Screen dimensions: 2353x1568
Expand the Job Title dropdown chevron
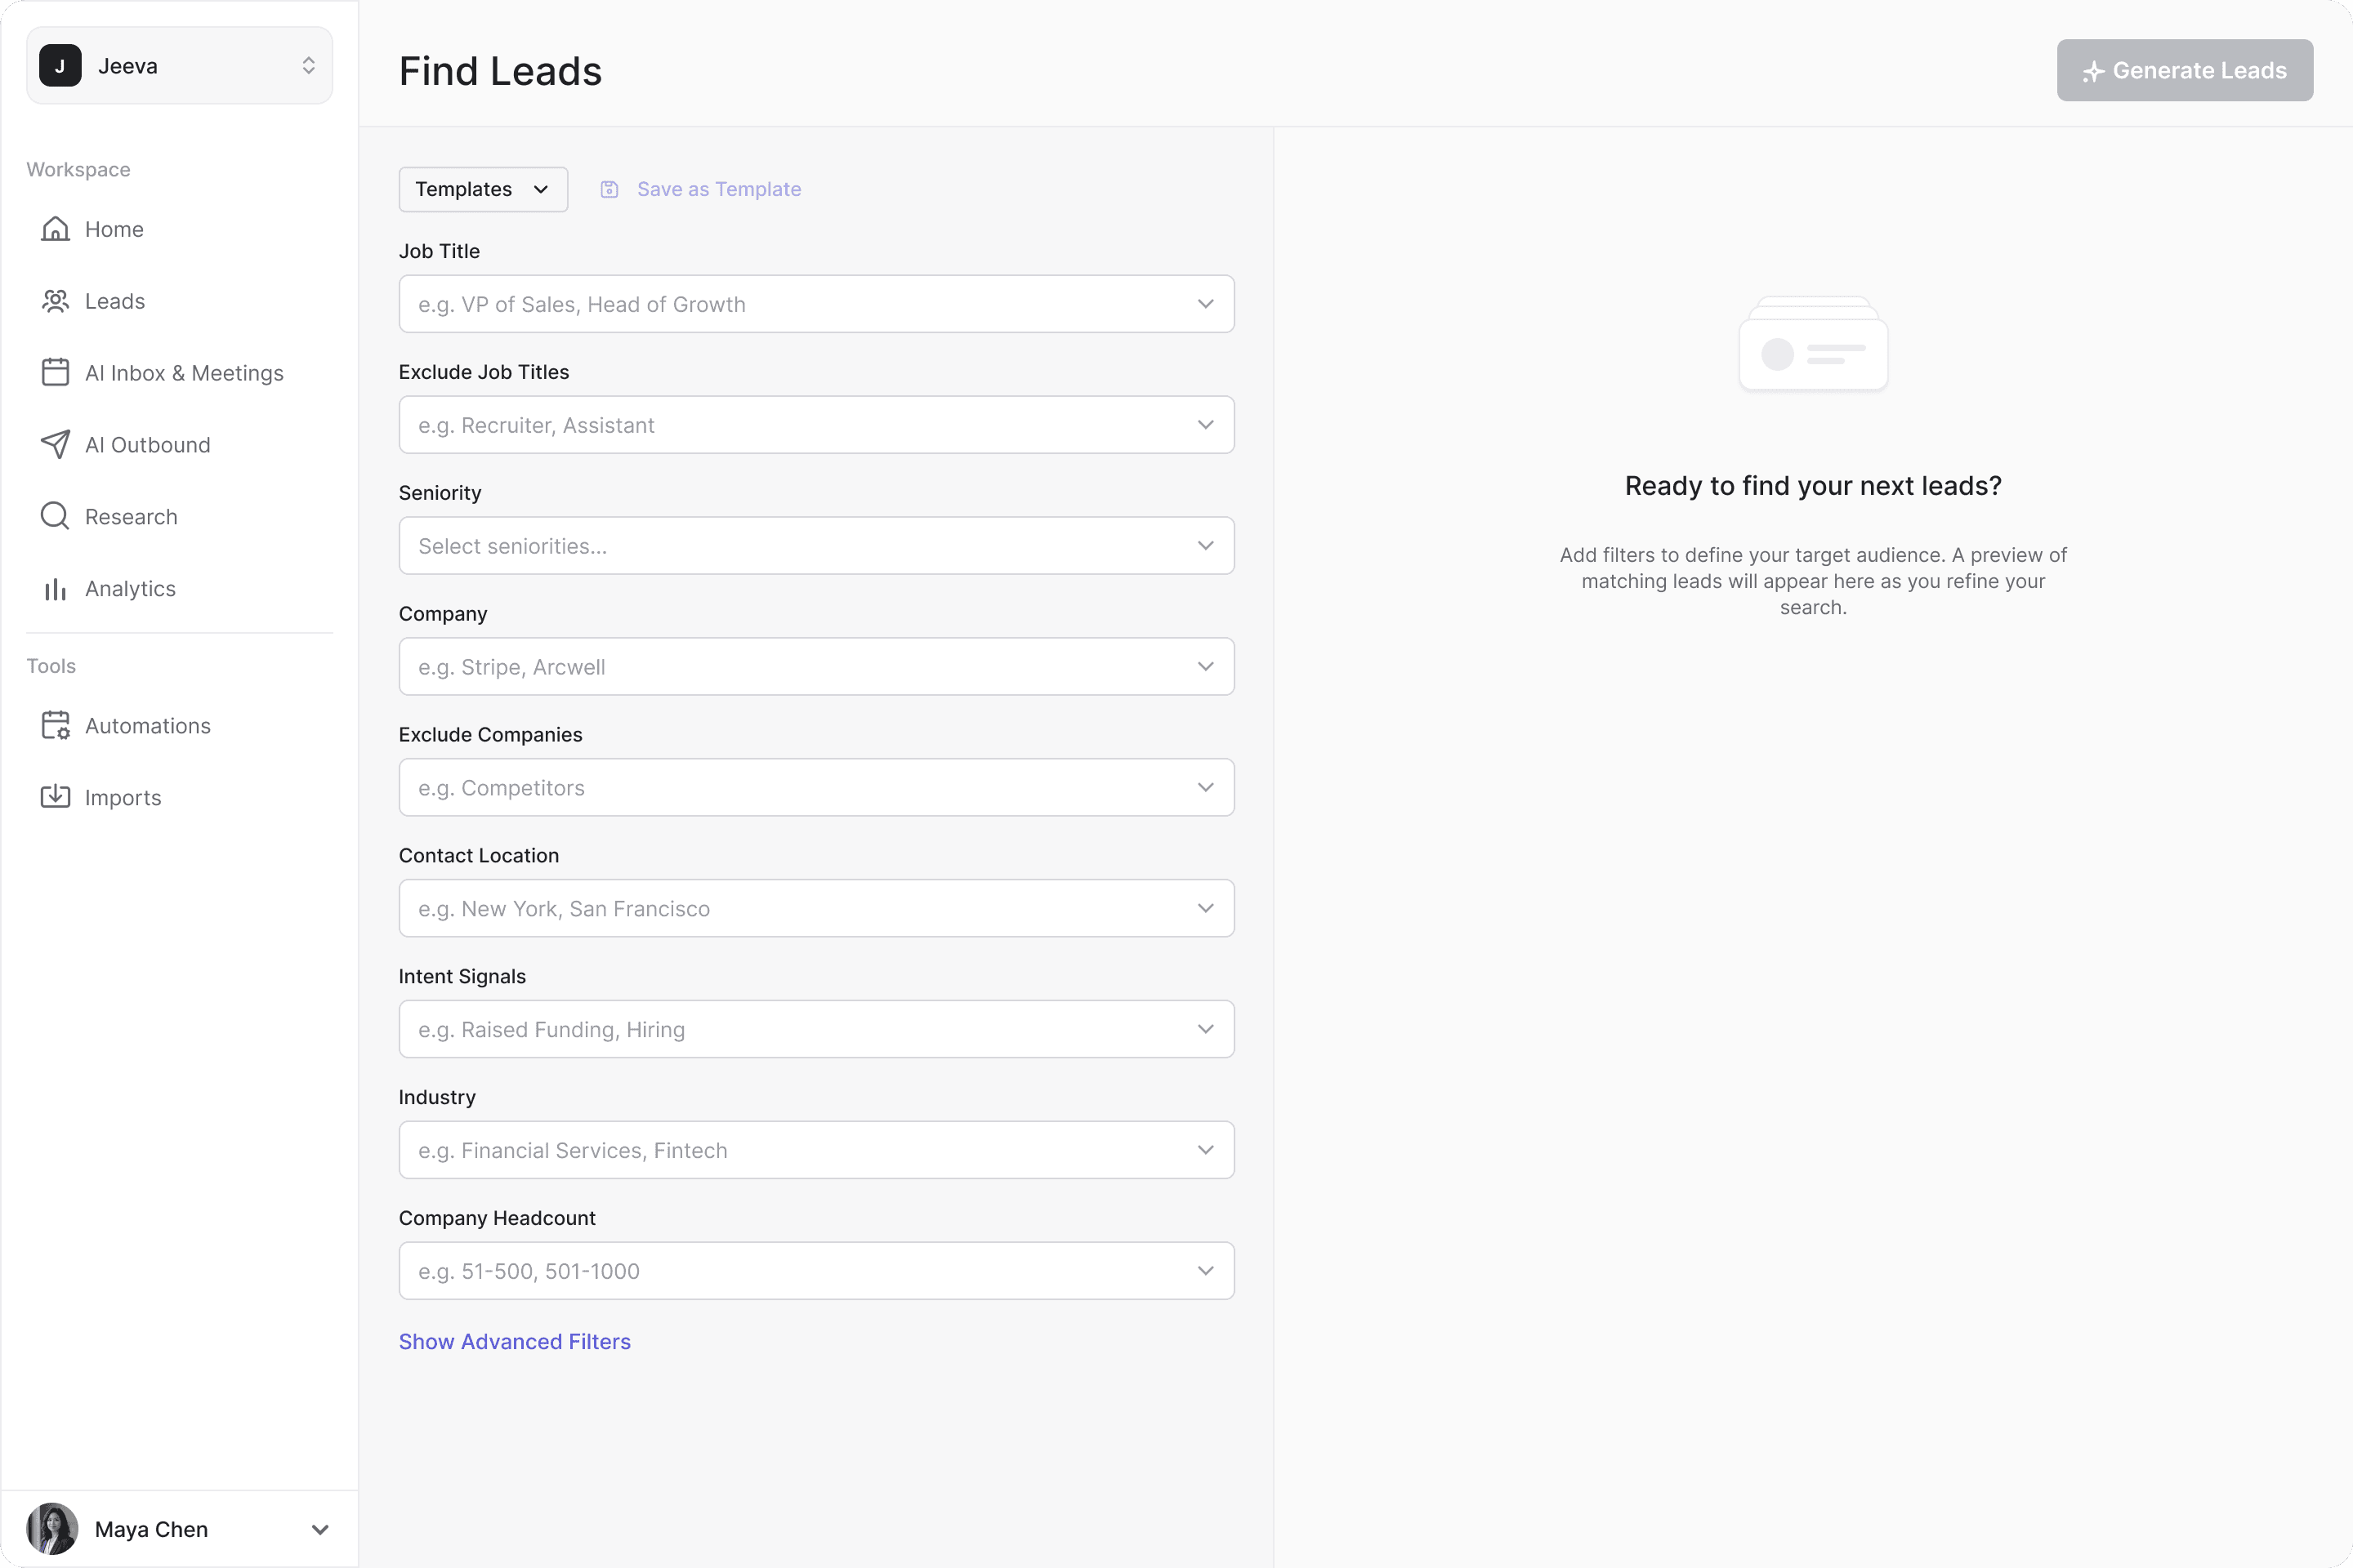tap(1206, 304)
